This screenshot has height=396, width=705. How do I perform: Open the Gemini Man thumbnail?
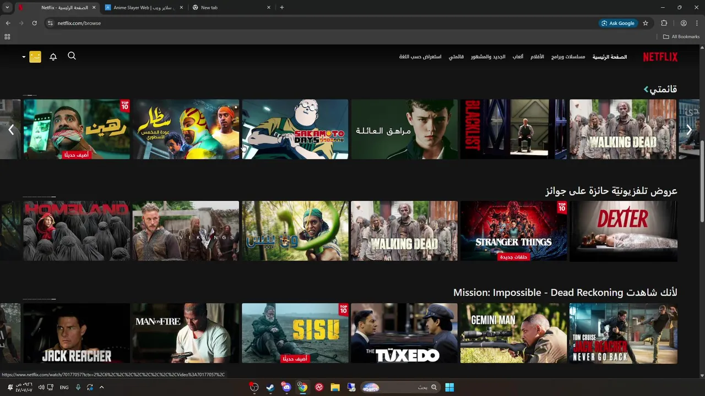(513, 333)
